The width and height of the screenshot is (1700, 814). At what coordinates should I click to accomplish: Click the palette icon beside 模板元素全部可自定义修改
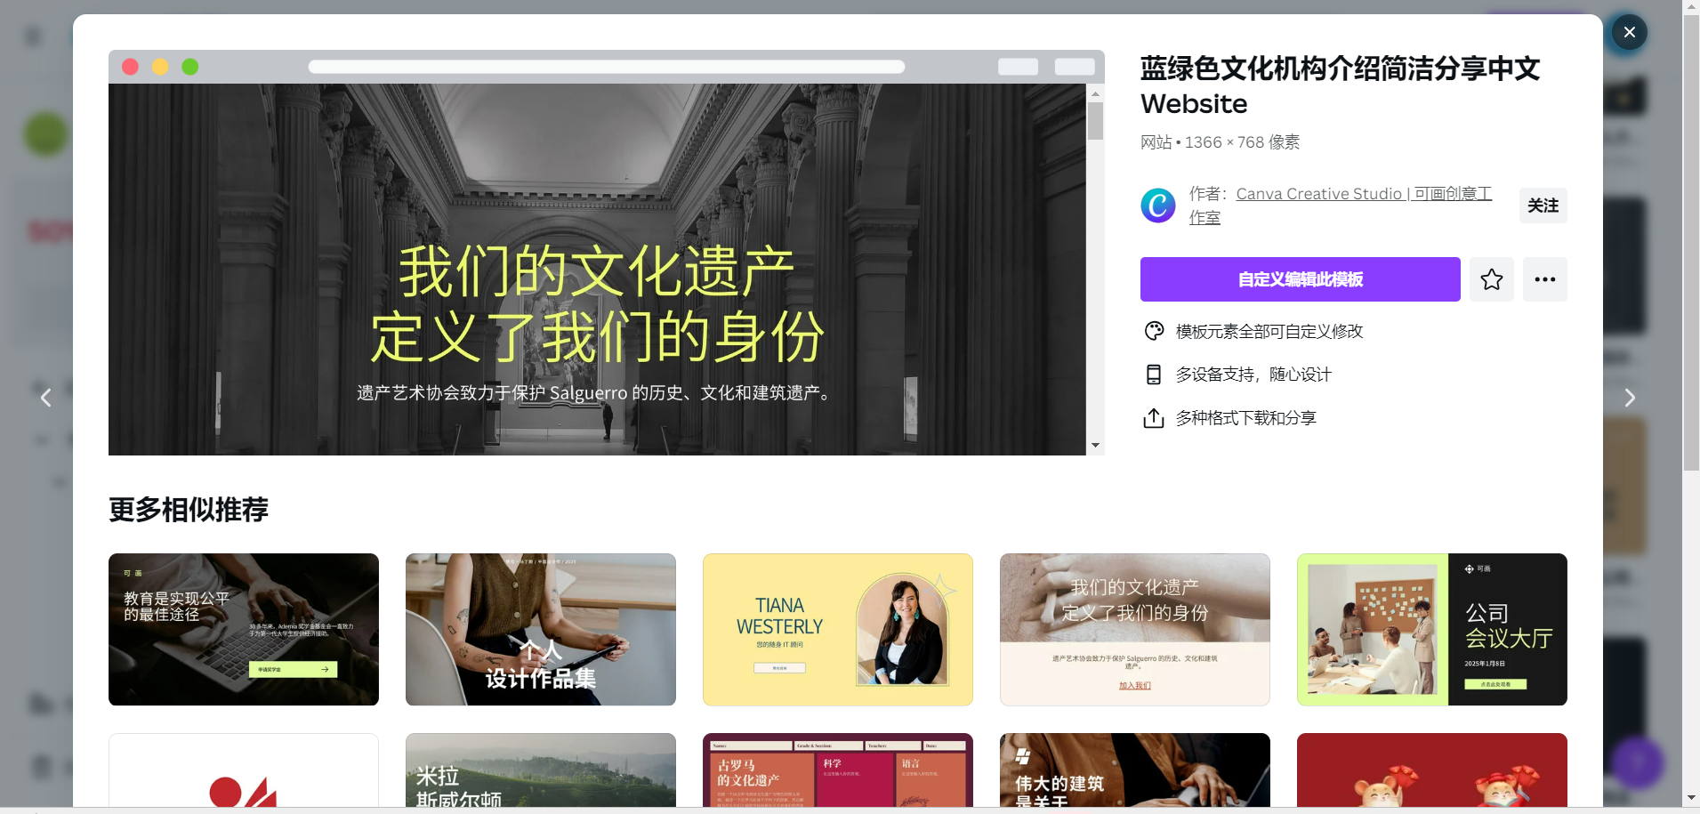1154,331
